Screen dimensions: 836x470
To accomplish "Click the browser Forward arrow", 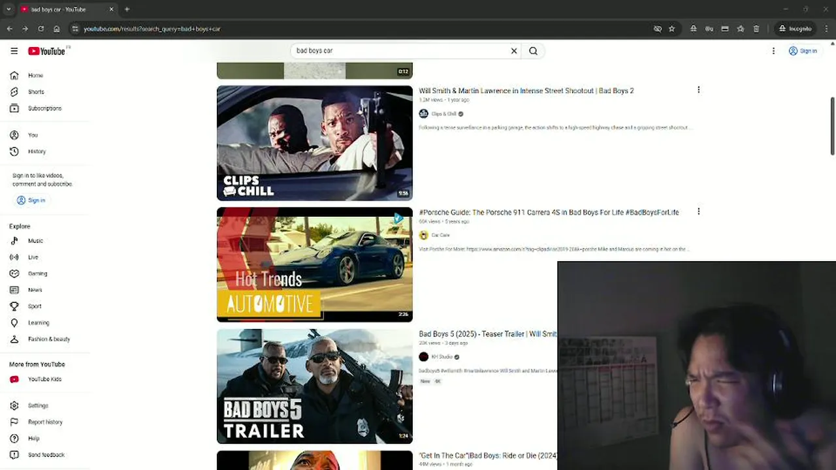I will pyautogui.click(x=25, y=29).
